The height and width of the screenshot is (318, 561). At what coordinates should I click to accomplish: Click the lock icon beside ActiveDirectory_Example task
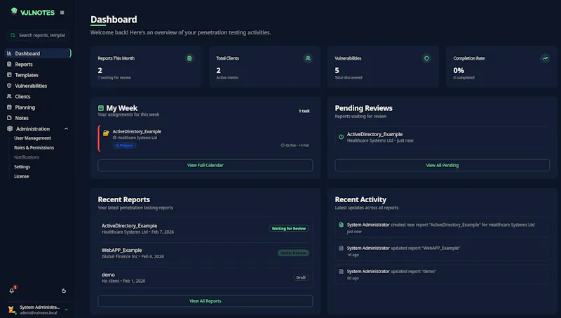pos(106,133)
